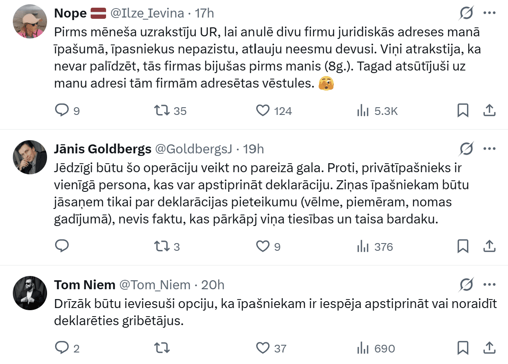
Task: Reply to Nope's post about UR
Action: point(62,111)
